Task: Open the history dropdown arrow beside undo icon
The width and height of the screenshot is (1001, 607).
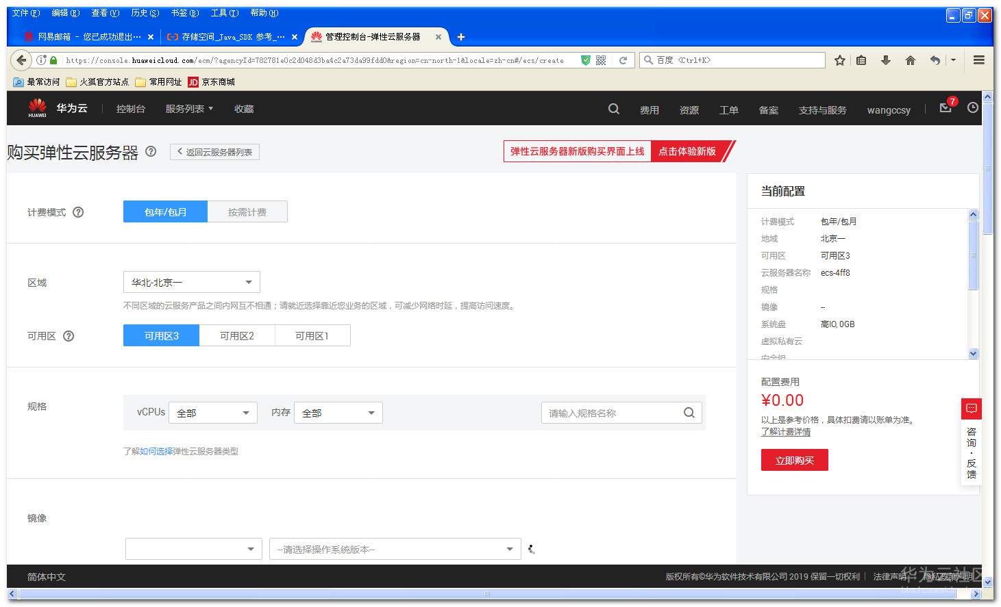Action: pos(953,60)
